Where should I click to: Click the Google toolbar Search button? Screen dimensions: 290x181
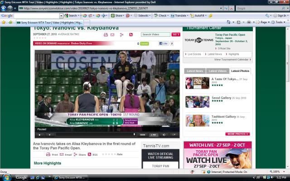71,16
